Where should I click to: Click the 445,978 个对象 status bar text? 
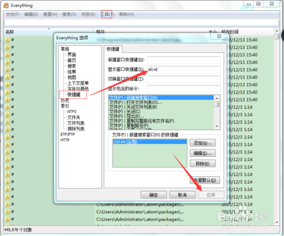point(18,230)
